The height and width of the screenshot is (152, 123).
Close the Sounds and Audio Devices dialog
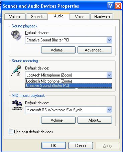[118, 6]
